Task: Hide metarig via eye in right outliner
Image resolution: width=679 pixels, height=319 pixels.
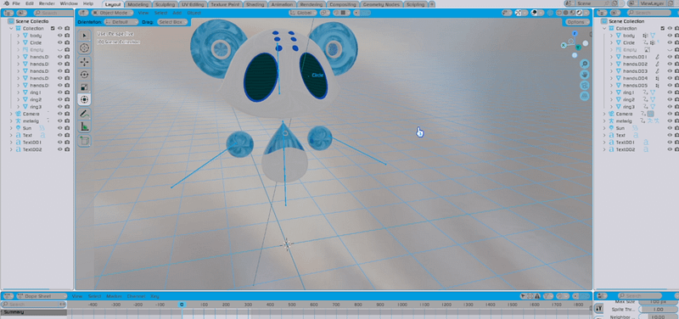Action: pyautogui.click(x=670, y=121)
